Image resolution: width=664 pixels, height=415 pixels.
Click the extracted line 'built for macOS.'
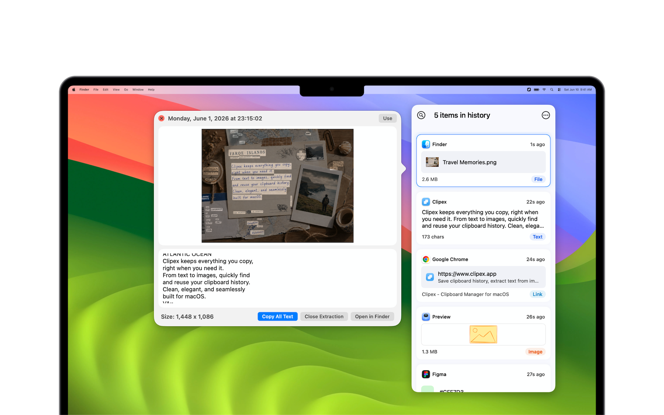[x=184, y=296]
